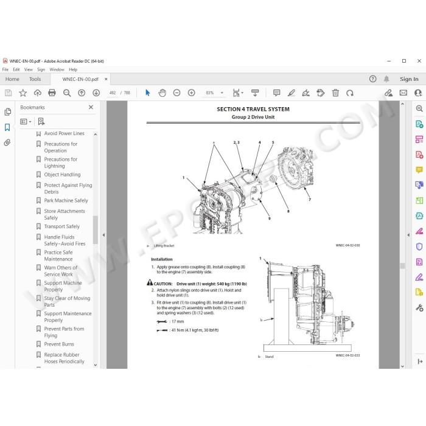Collapse the left navigation pane arrow
The height and width of the screenshot is (426, 426).
pos(103,235)
